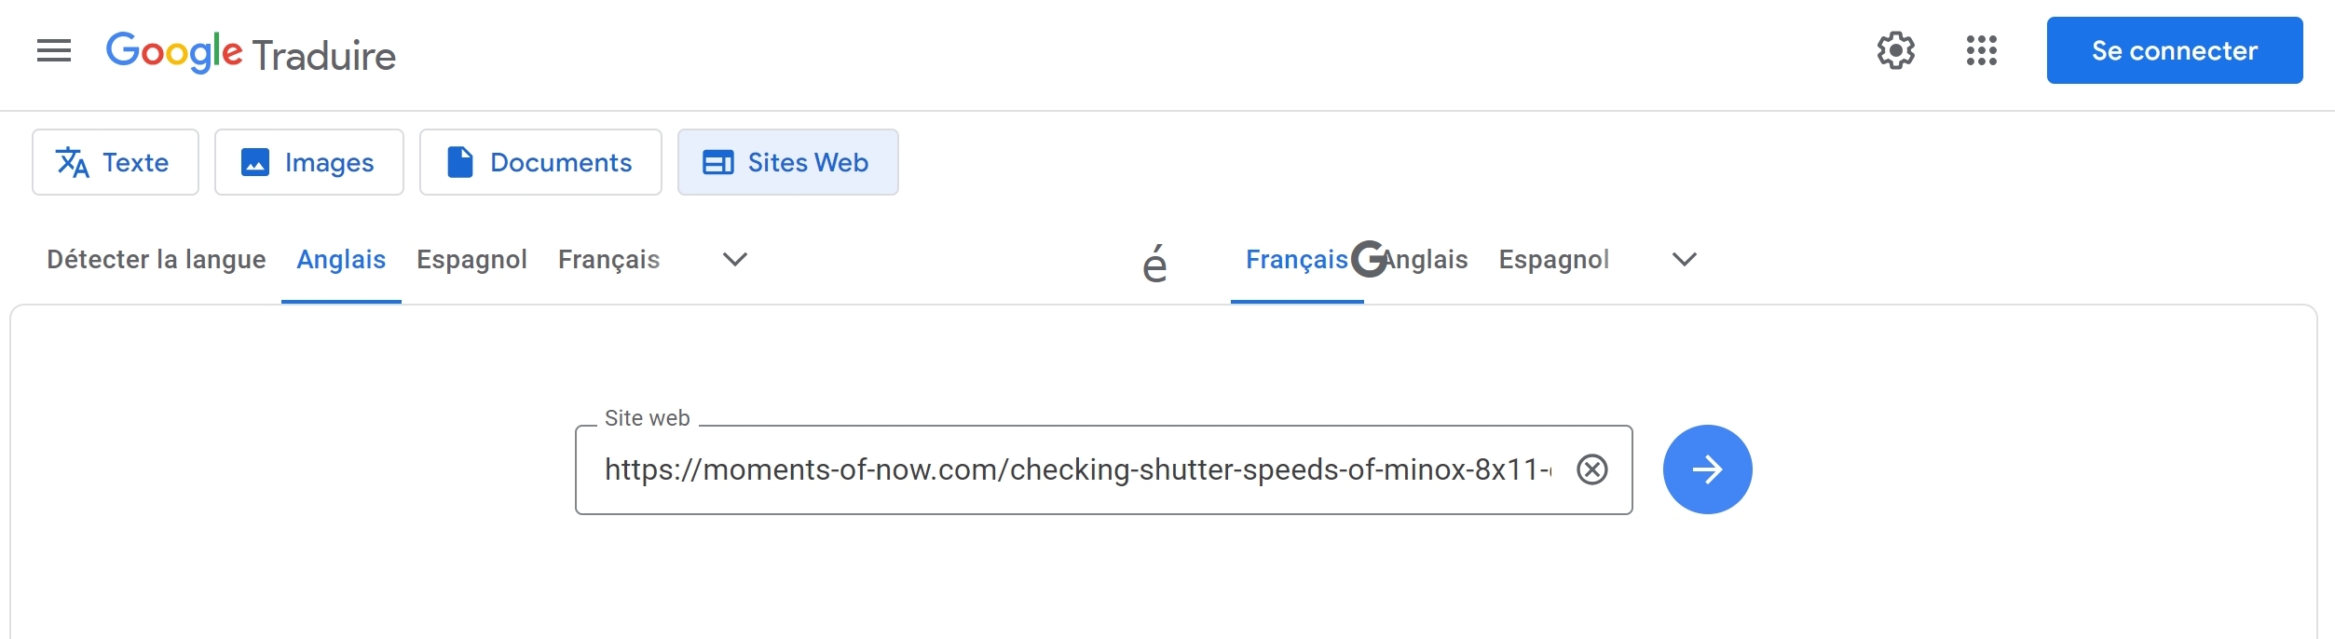The image size is (2335, 639).
Task: Set target language to Français
Action: coord(1297,259)
